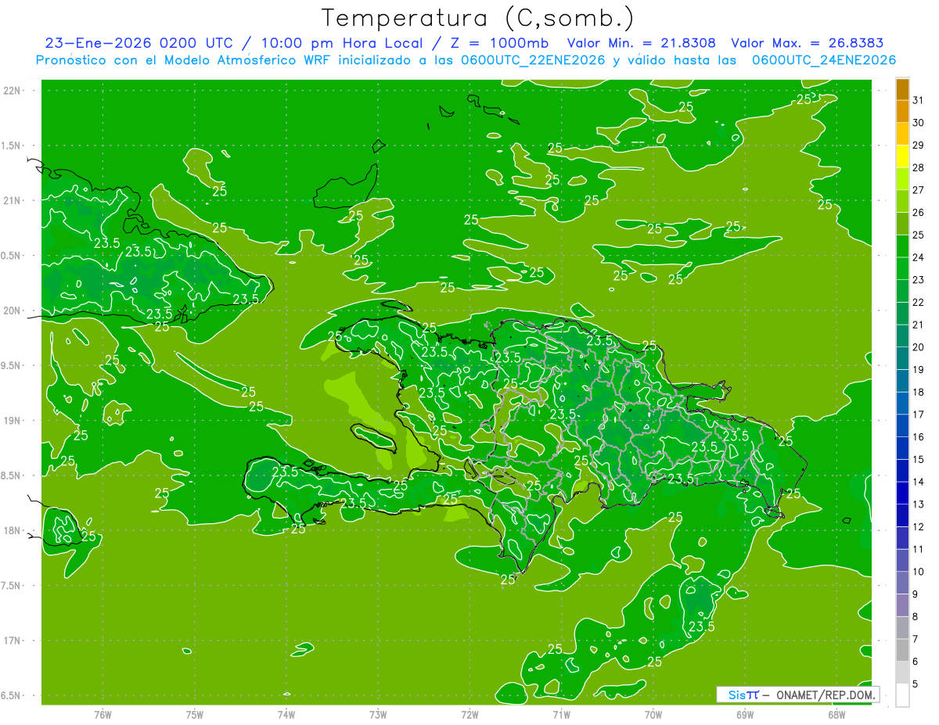Click legend value 12 on the color scale
This screenshot has width=939, height=725.
coord(918,527)
